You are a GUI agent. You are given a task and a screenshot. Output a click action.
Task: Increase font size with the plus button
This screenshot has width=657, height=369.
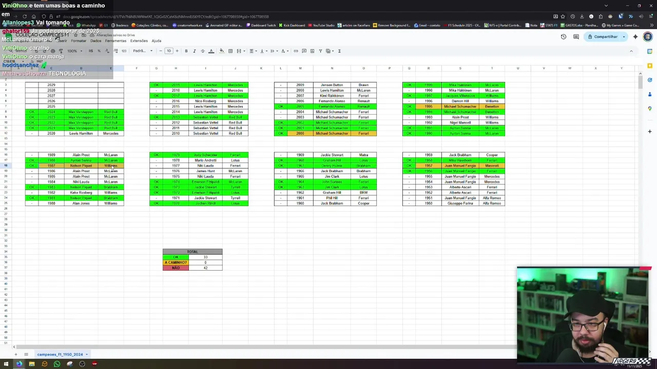[x=177, y=51]
